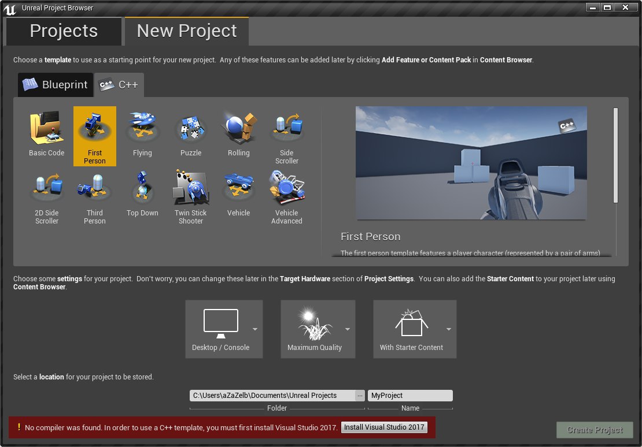642x447 pixels.
Task: Click the First Person preview image
Action: (471, 163)
